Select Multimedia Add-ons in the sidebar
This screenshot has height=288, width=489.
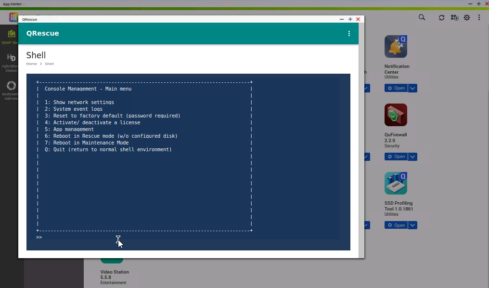pyautogui.click(x=11, y=91)
